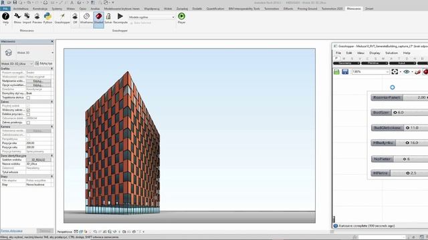This screenshot has width=428, height=240.
Task: Click the Import tool icon
Action: pyautogui.click(x=27, y=18)
